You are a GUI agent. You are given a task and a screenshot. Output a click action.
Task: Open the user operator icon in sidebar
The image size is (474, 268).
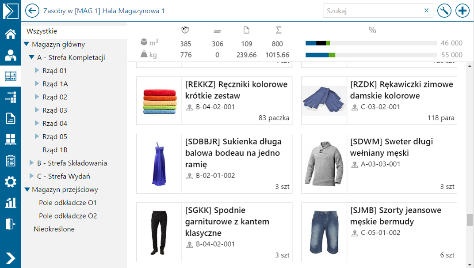tap(11, 55)
